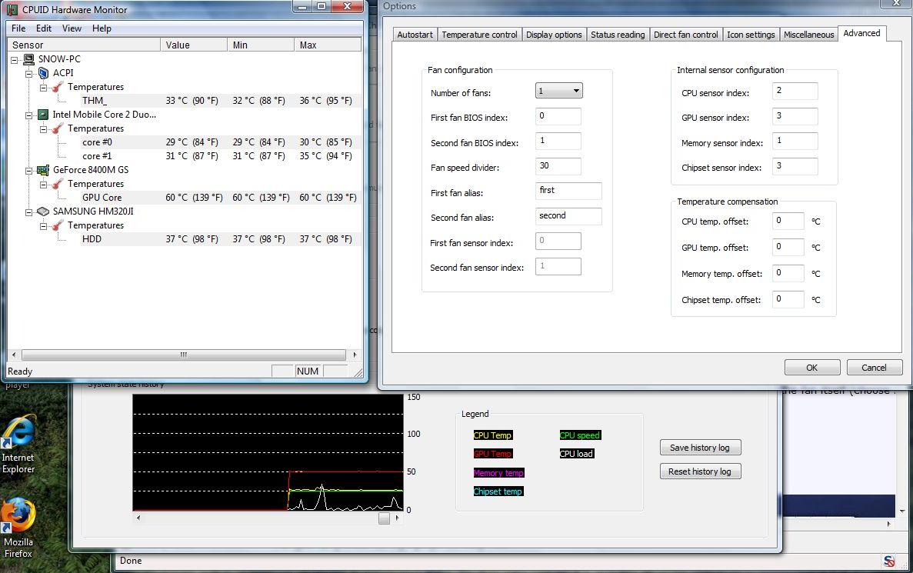Screen dimensions: 913x573
Task: Click the green CPU speed legend swatch
Action: [x=579, y=435]
